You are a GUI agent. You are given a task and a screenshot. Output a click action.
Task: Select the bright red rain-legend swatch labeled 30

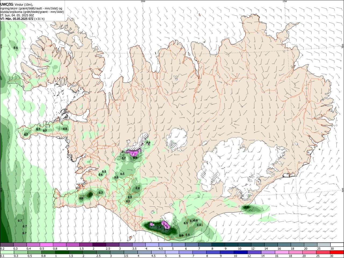click(x=337, y=252)
